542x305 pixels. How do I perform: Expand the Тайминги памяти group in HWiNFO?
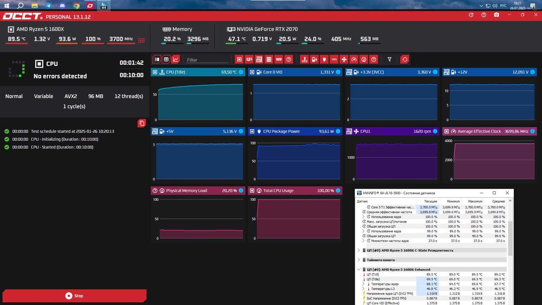click(x=359, y=259)
